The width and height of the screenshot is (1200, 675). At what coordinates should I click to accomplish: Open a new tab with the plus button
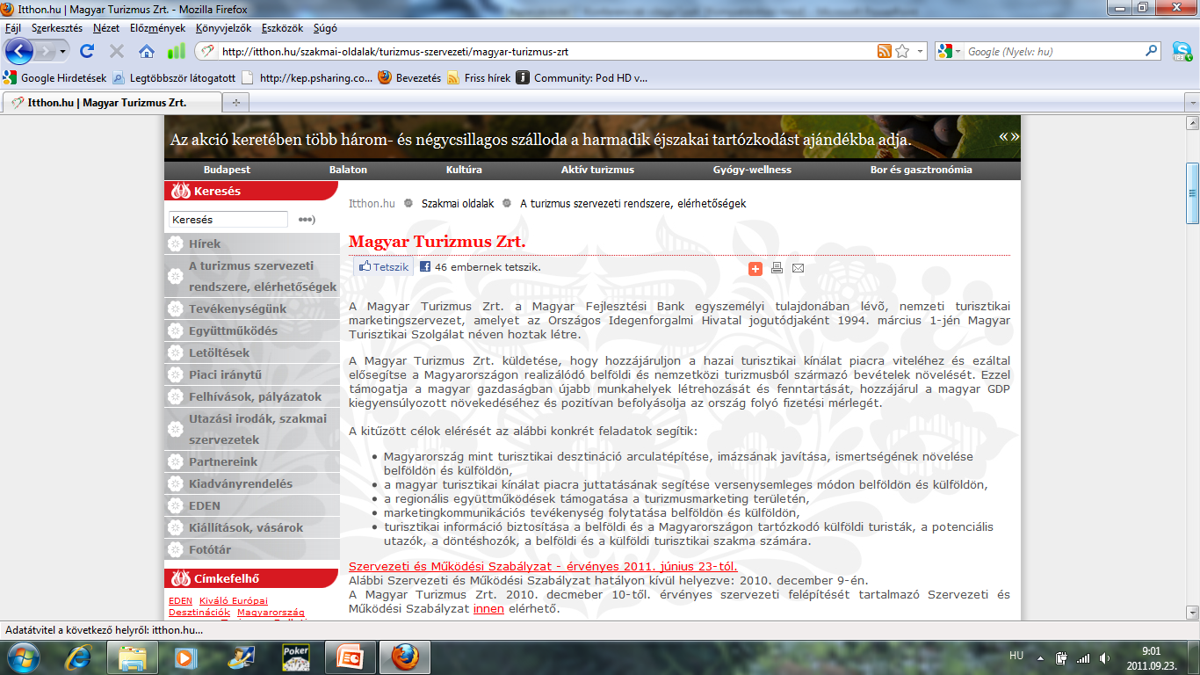pyautogui.click(x=235, y=103)
